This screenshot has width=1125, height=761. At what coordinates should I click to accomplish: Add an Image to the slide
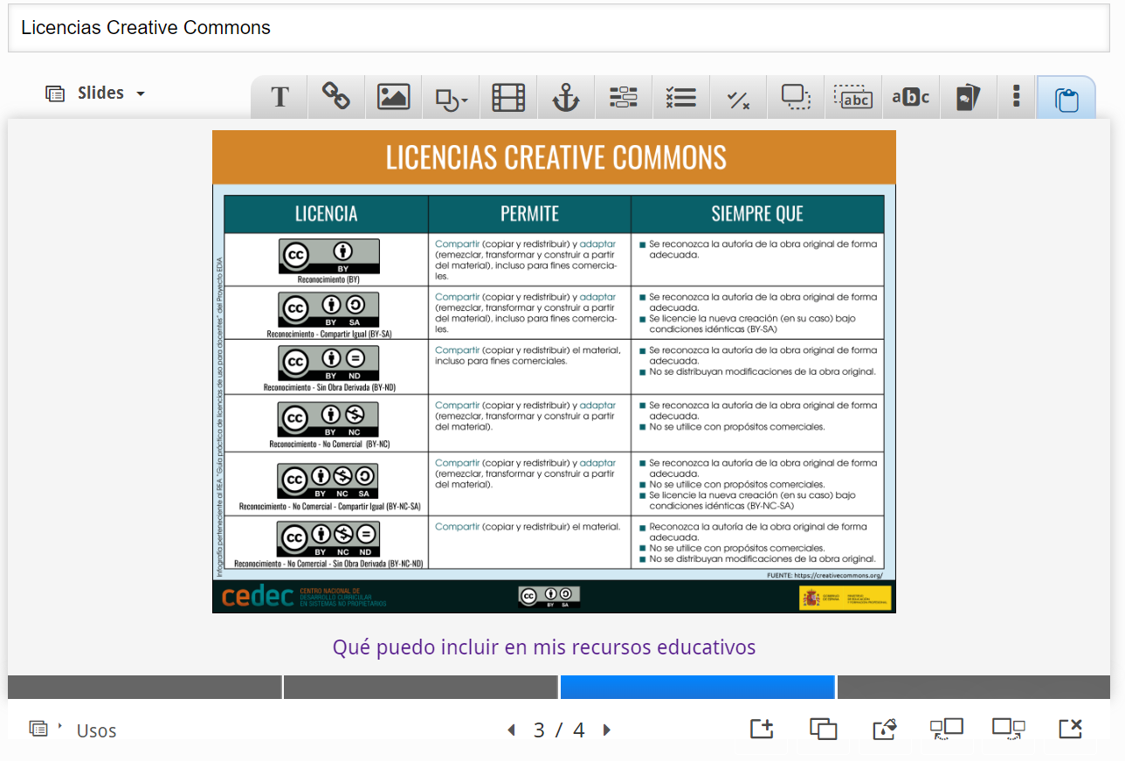393,97
